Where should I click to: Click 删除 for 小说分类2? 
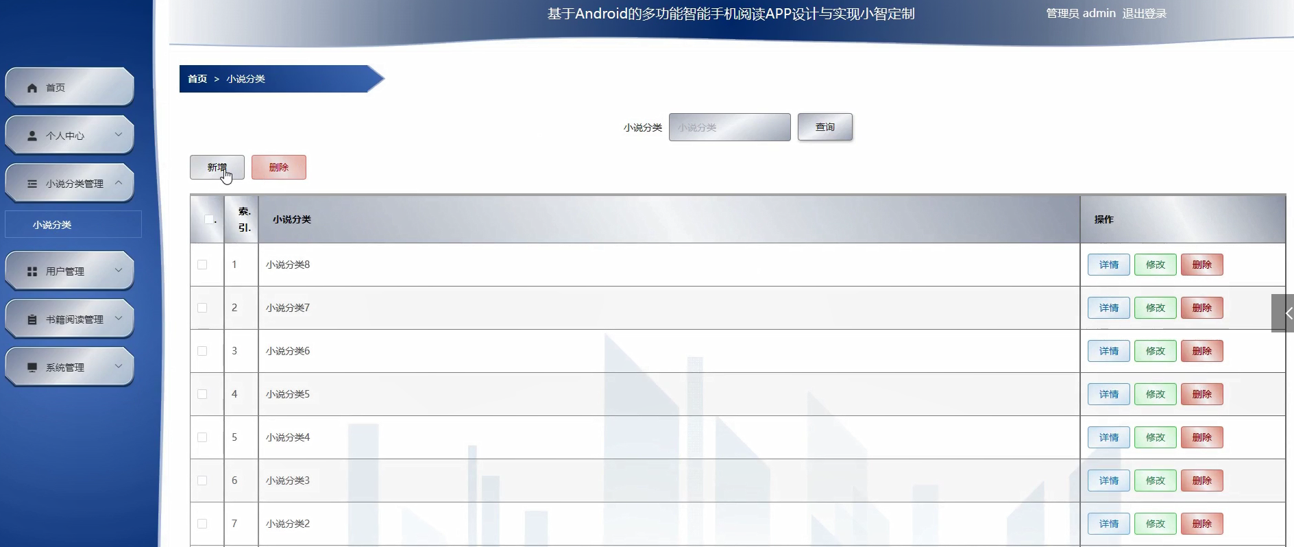(1202, 524)
